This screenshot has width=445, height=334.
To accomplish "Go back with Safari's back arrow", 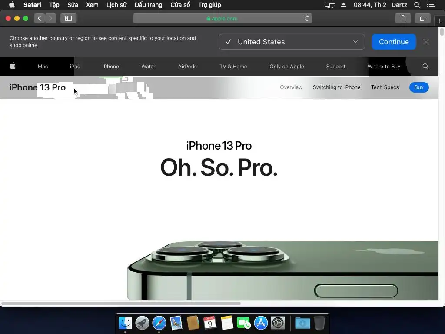I will click(x=40, y=18).
